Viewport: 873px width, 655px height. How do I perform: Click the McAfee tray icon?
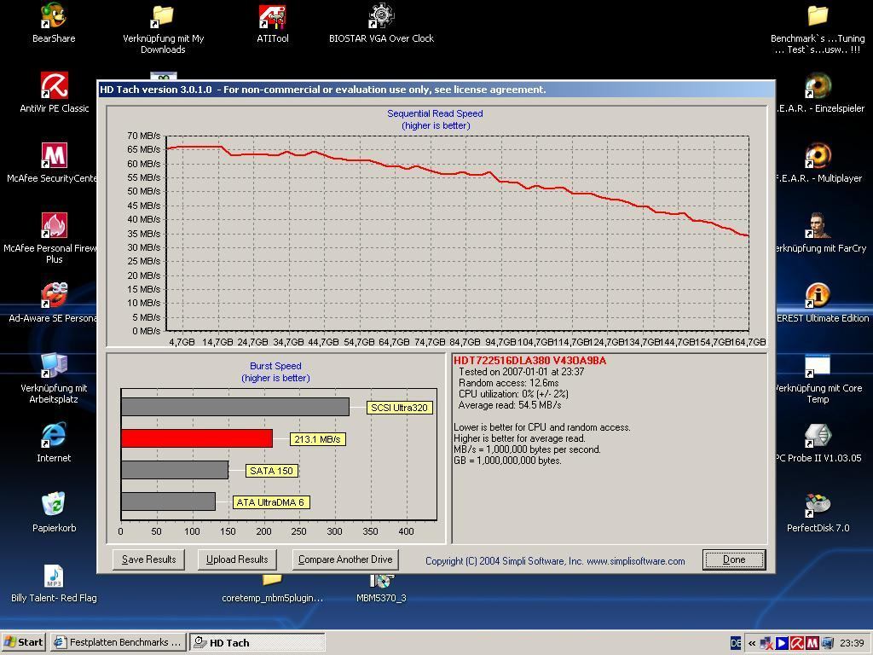pyautogui.click(x=812, y=643)
